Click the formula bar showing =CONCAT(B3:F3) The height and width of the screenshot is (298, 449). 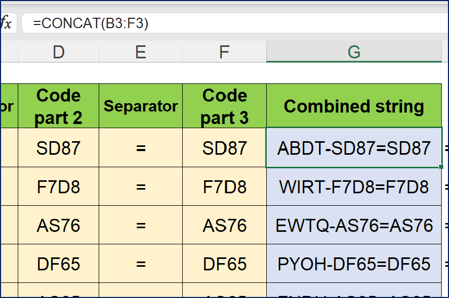click(x=235, y=23)
